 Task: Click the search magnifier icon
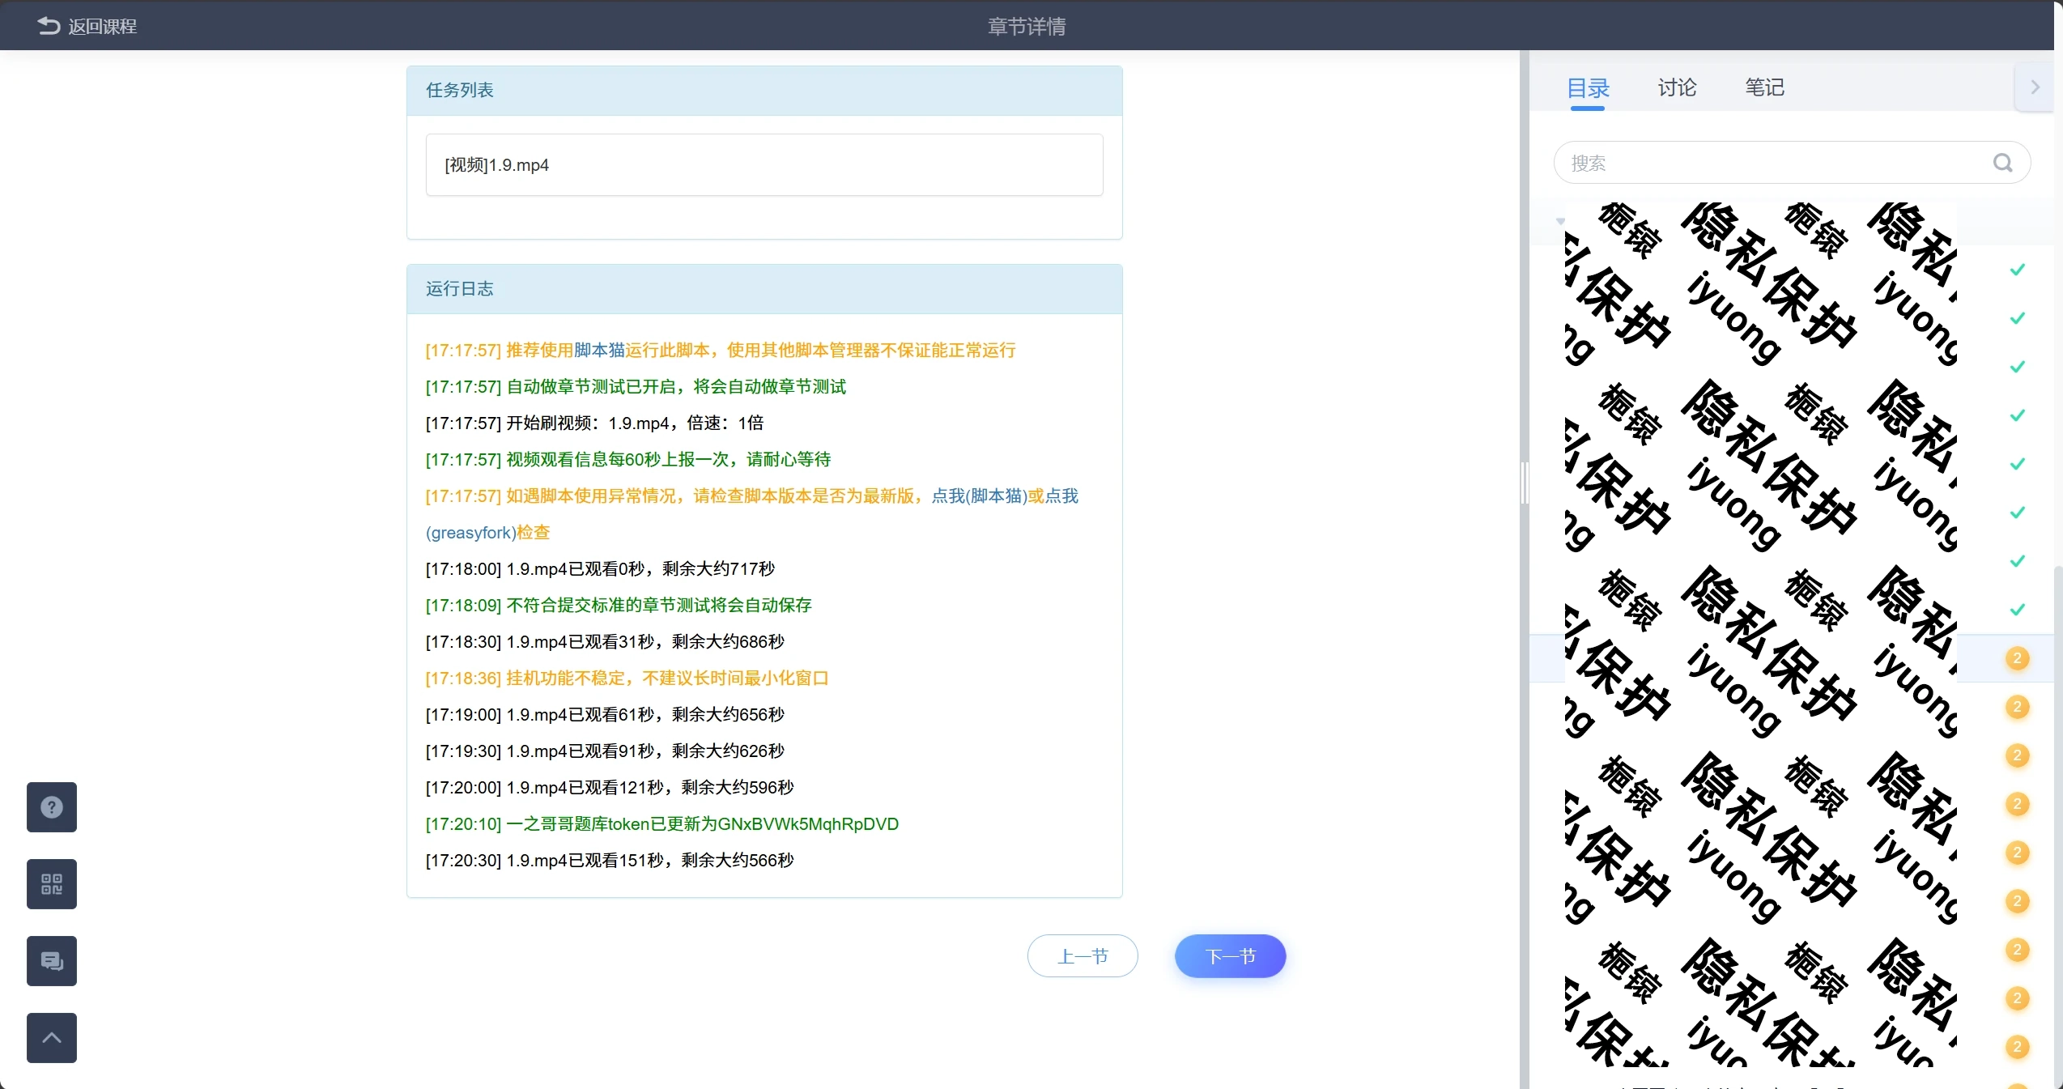point(2002,163)
